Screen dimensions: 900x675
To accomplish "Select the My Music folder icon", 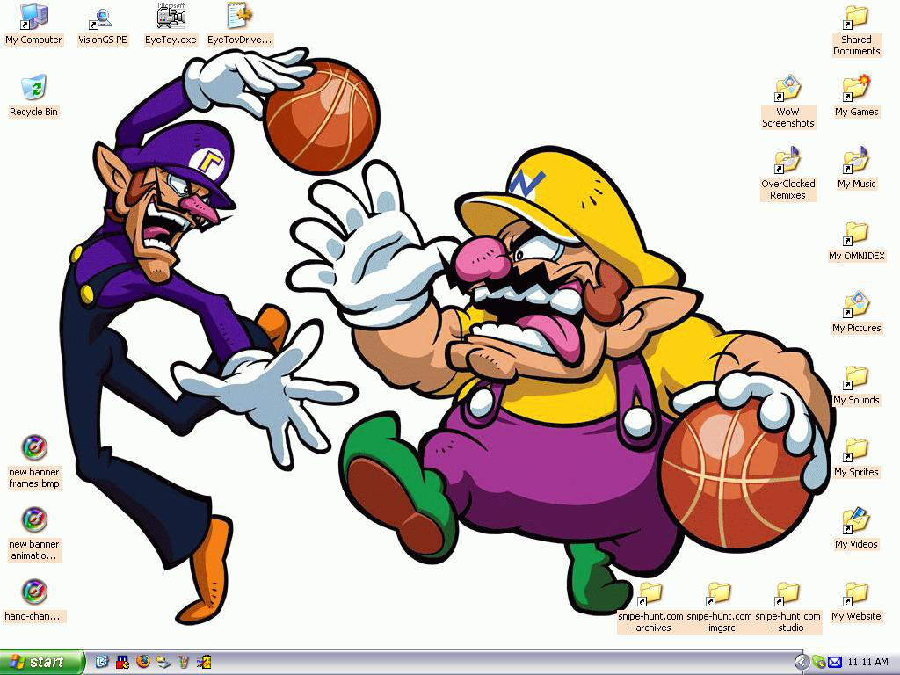I will point(856,160).
